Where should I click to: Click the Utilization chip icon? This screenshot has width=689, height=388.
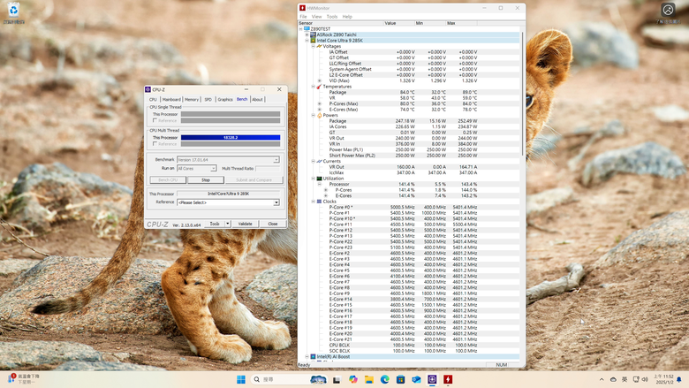[x=319, y=179]
